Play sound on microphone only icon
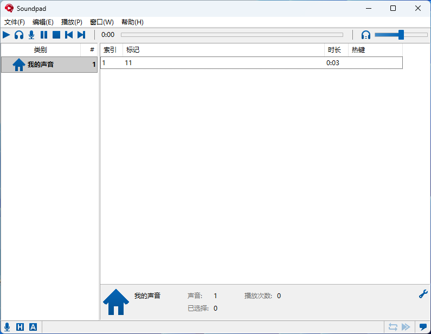Image resolution: width=431 pixels, height=334 pixels. point(31,35)
